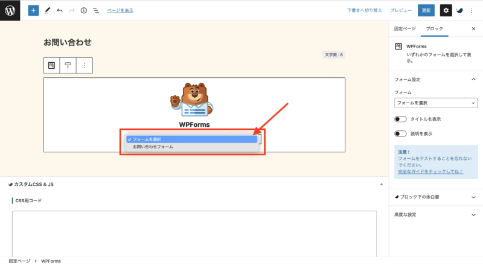This screenshot has height=265, width=483.
Task: Open the document info details icon
Action: click(84, 10)
